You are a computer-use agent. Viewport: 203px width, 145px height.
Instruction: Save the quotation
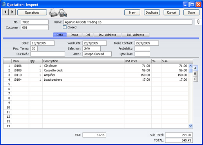point(191,12)
